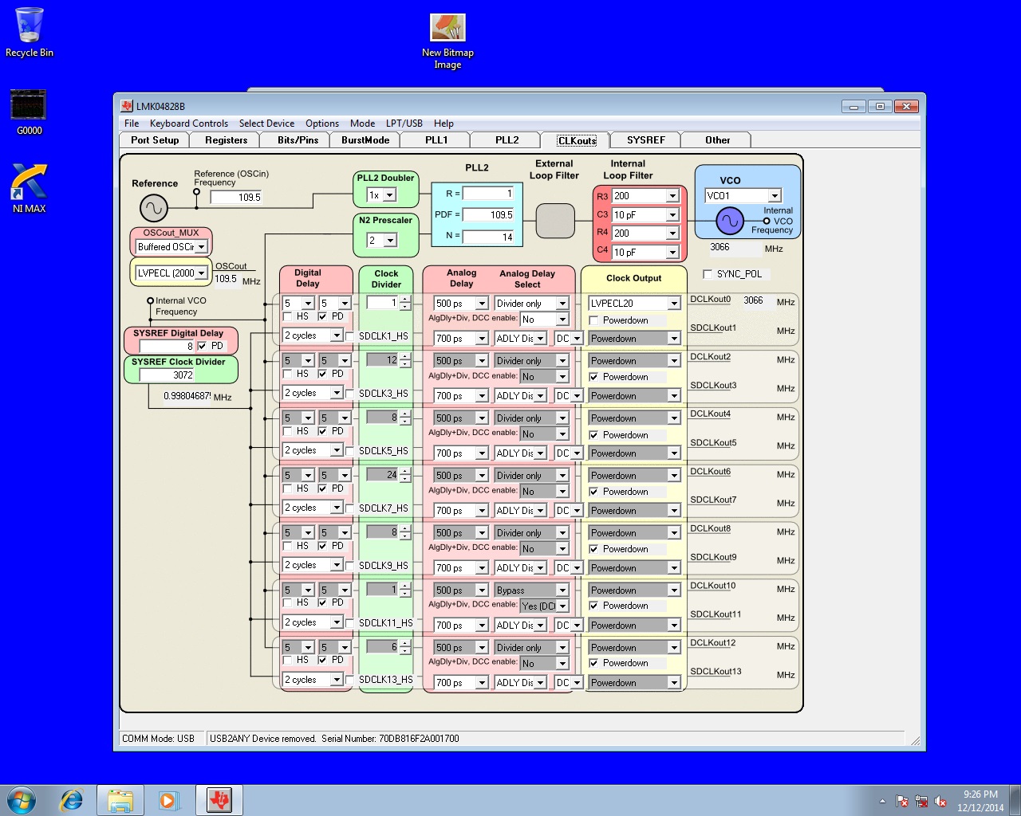The width and height of the screenshot is (1021, 816).
Task: Toggle the HS checkbox in the DCLKout0 row
Action: click(288, 316)
